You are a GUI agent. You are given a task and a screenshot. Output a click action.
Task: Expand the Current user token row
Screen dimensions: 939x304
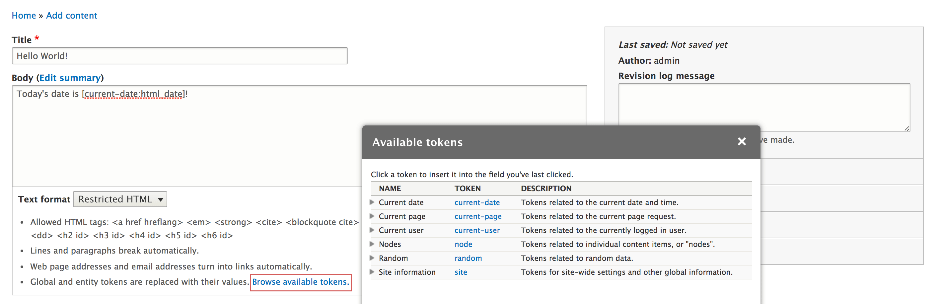372,230
